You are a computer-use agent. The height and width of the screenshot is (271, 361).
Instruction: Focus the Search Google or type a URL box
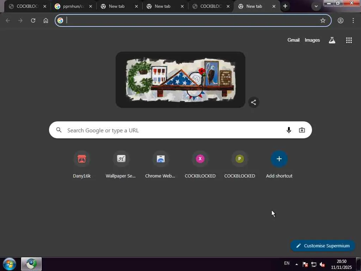pyautogui.click(x=180, y=130)
